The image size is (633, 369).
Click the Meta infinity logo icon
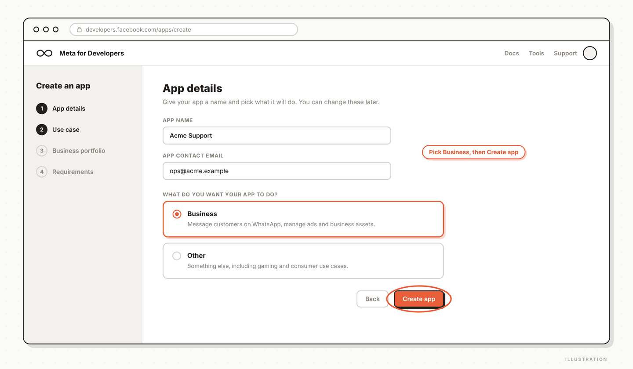(44, 53)
